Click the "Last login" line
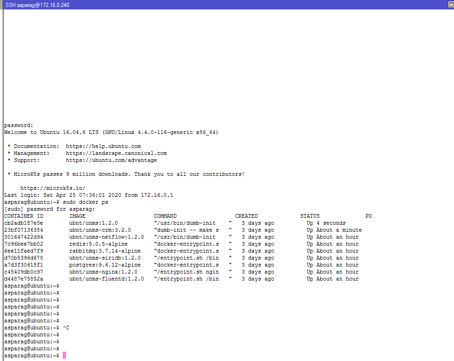This screenshot has width=454, height=361. pyautogui.click(x=88, y=195)
